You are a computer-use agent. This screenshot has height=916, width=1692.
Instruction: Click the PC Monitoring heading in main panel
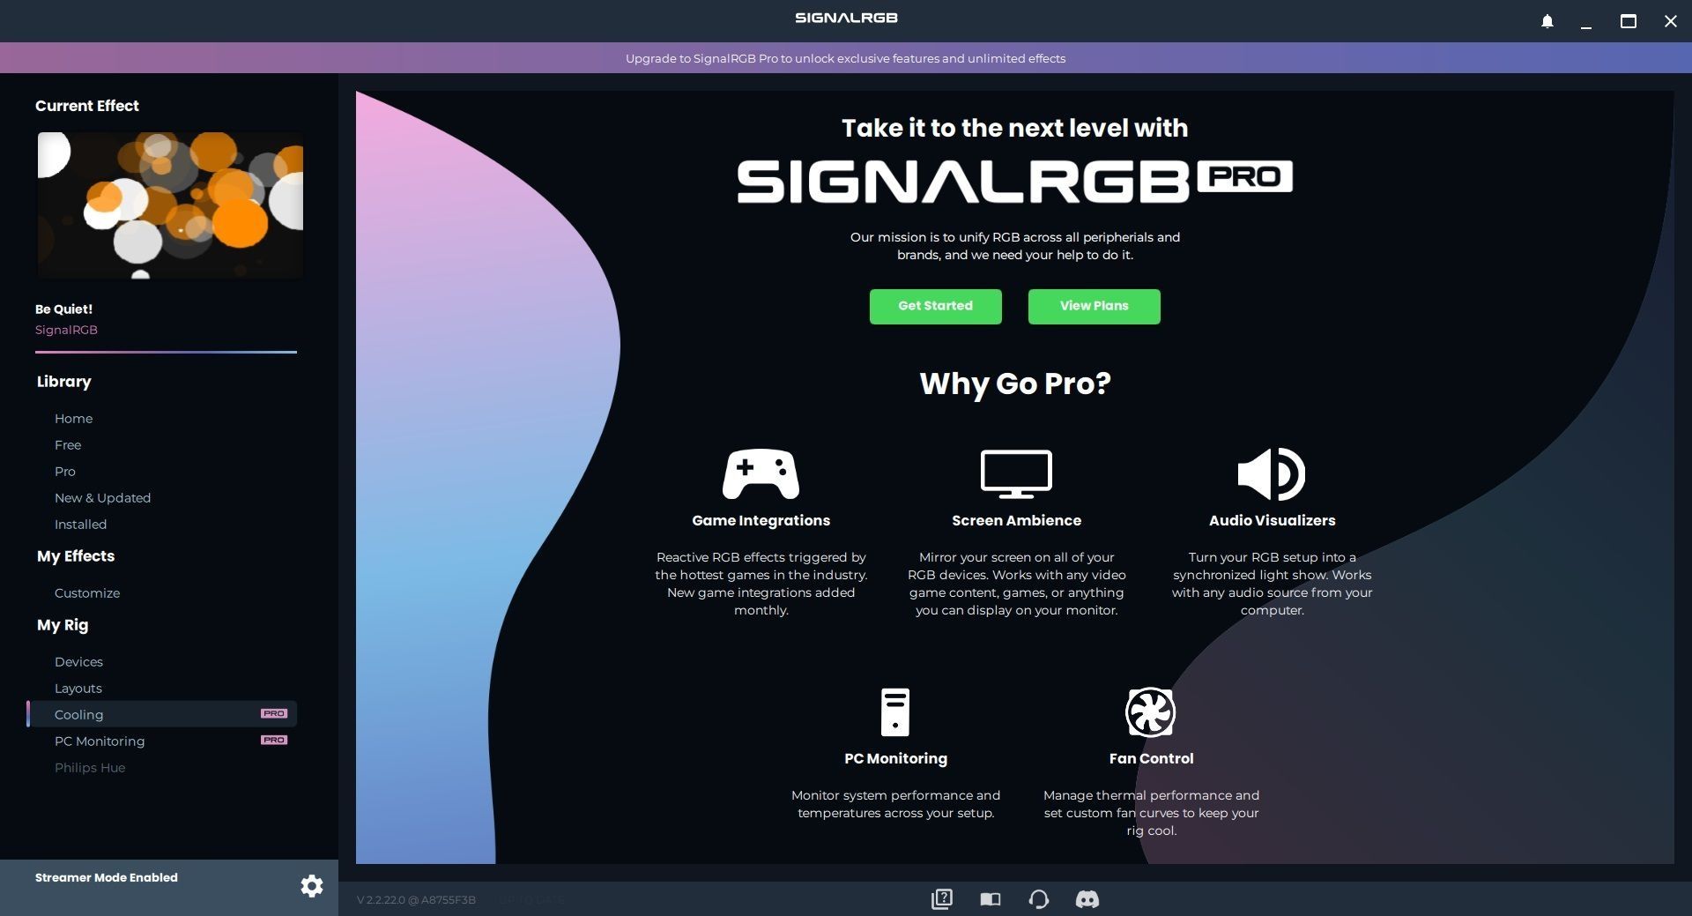point(895,759)
